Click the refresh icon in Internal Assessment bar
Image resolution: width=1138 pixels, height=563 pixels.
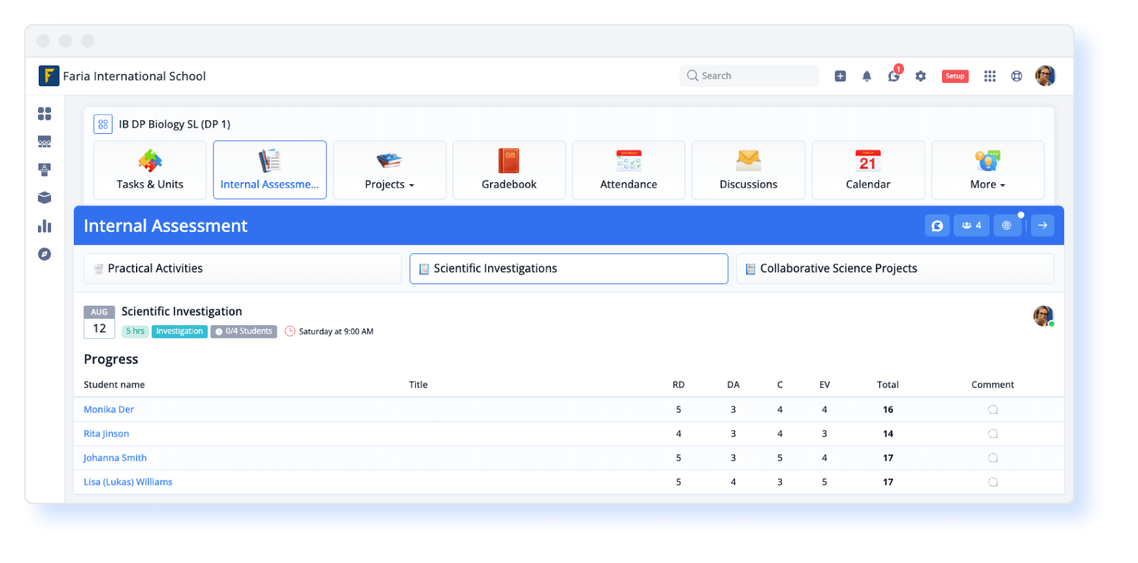point(937,226)
